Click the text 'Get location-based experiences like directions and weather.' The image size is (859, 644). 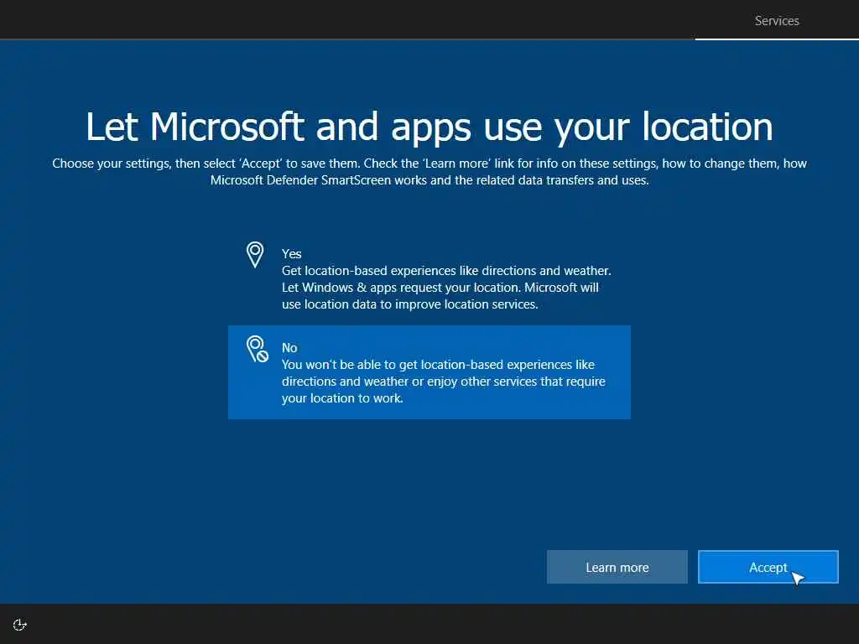pyautogui.click(x=446, y=271)
